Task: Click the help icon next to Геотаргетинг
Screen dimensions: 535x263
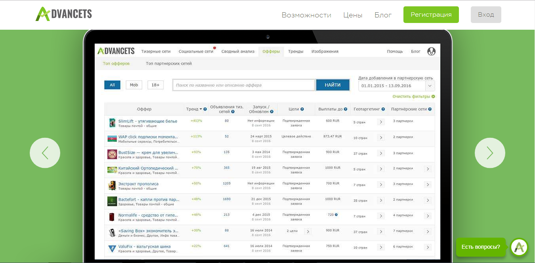Action: (x=383, y=109)
